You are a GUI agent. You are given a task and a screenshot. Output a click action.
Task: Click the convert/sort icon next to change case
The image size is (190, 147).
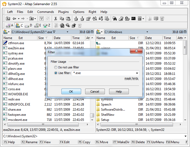[x=101, y=19]
